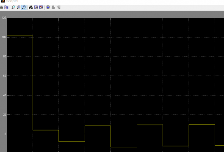Click the 0 label on y-axis
Screen dimensions: 224x152
pyautogui.click(x=5, y=134)
